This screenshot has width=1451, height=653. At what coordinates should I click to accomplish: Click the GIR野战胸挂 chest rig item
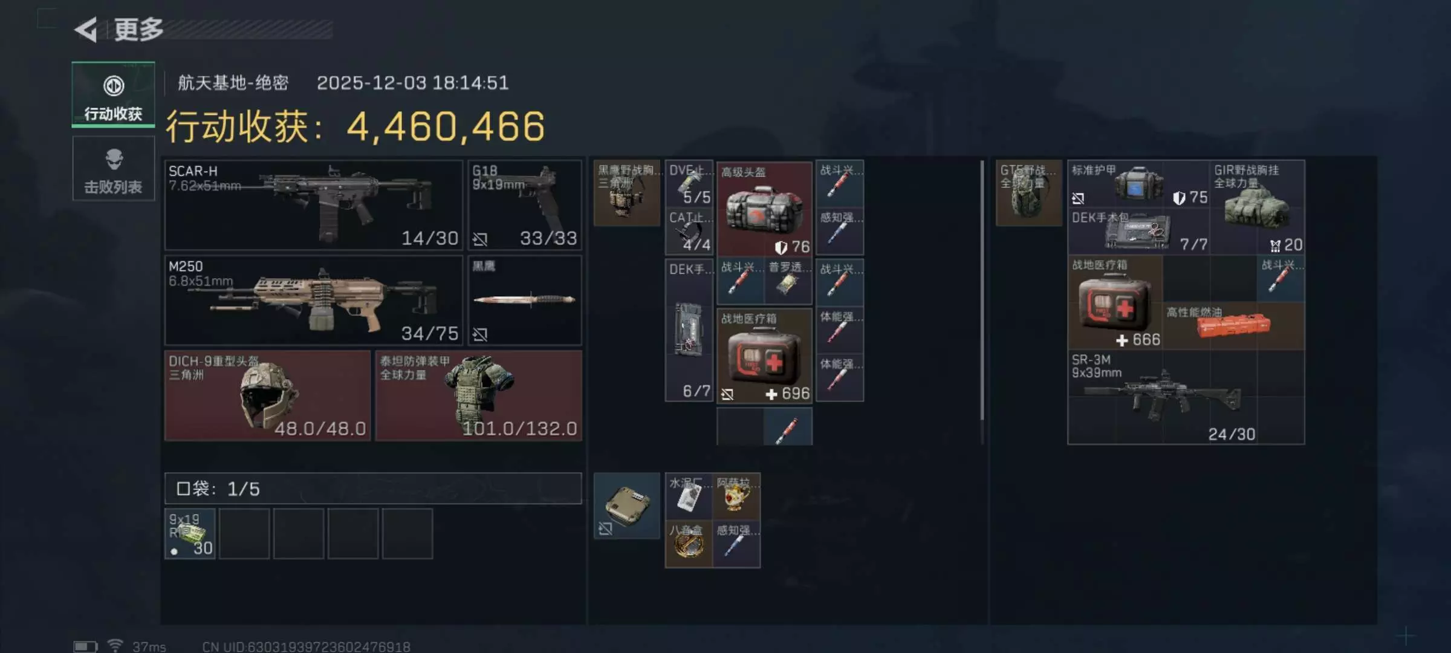1258,208
